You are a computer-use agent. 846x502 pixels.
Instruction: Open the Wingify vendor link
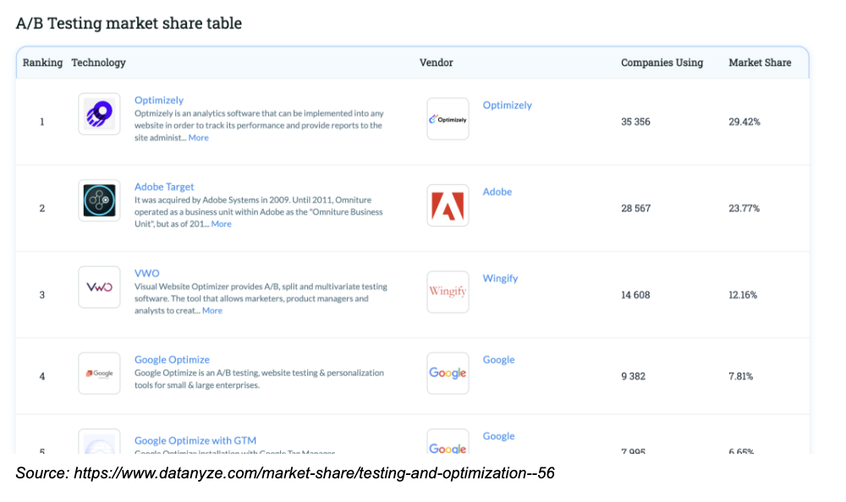point(500,278)
